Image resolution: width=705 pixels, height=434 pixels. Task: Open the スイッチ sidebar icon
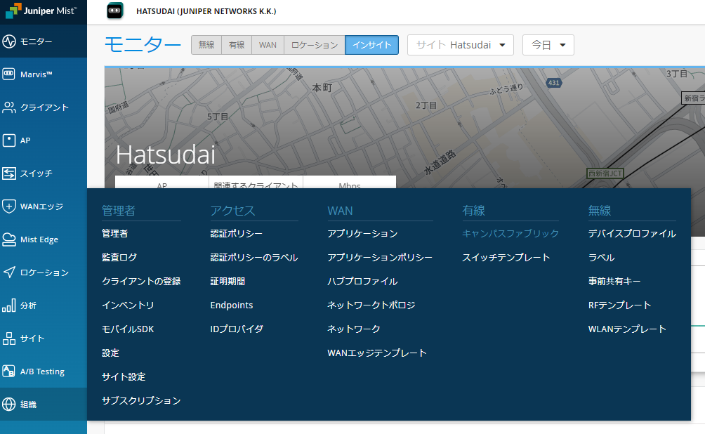[9, 173]
